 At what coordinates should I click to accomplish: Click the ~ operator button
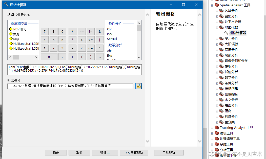coord(99,57)
